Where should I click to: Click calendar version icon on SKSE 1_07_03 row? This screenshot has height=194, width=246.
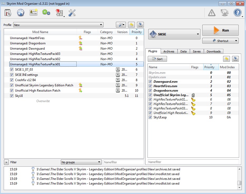click(x=118, y=69)
